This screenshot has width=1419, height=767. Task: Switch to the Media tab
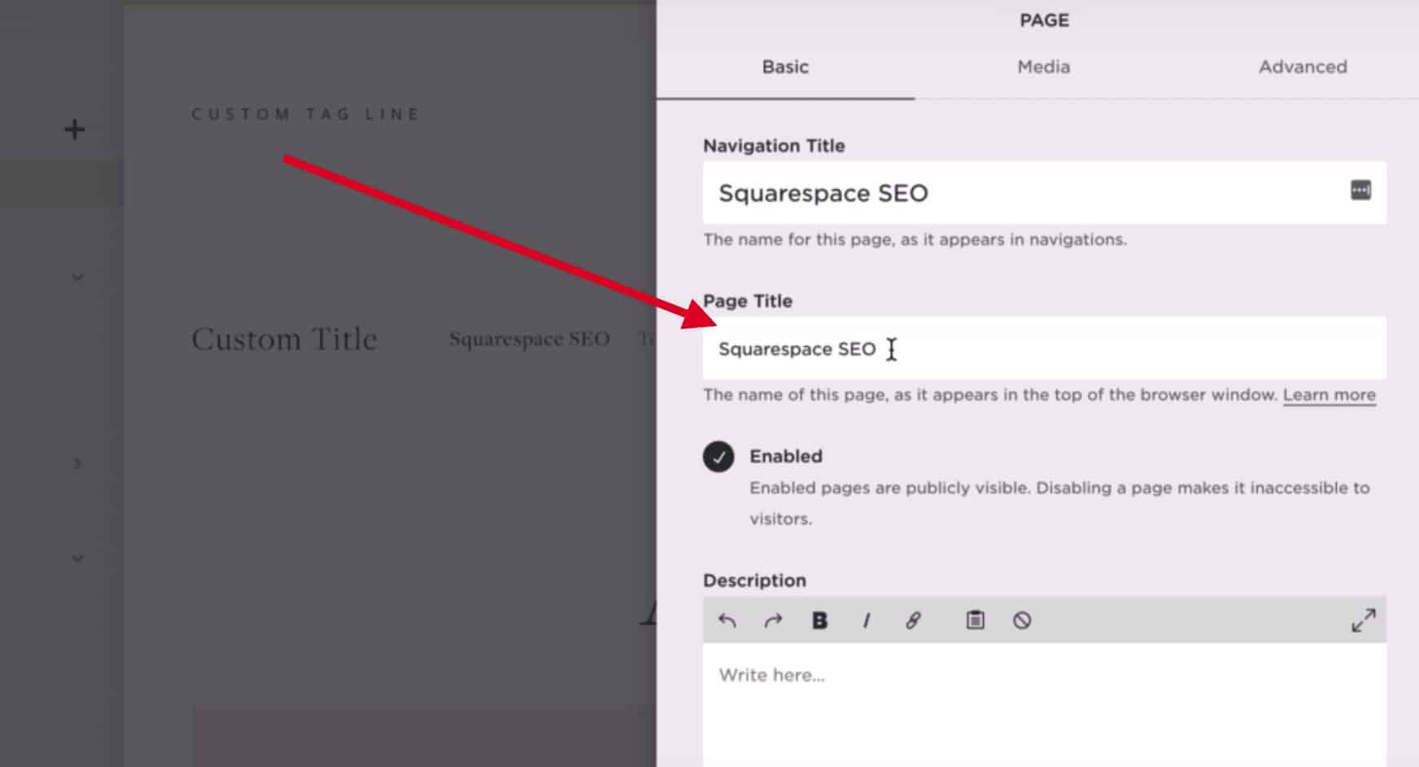1043,67
